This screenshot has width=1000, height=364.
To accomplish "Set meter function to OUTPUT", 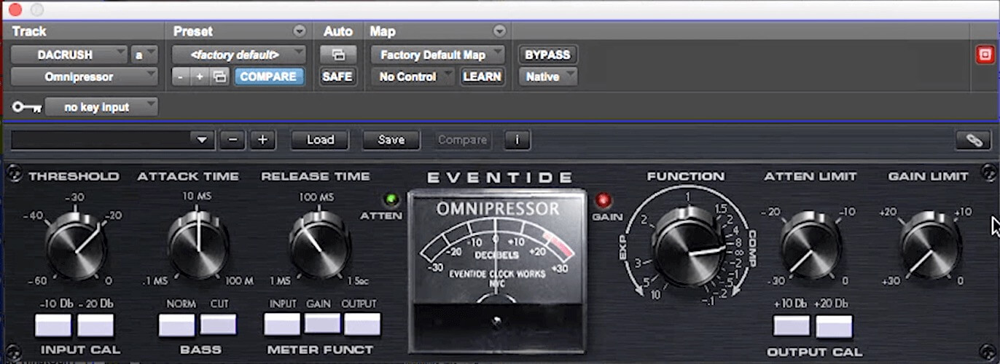I will 362,325.
